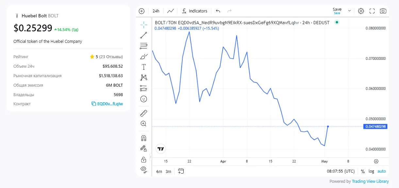Click the holders count 5698

click(118, 95)
